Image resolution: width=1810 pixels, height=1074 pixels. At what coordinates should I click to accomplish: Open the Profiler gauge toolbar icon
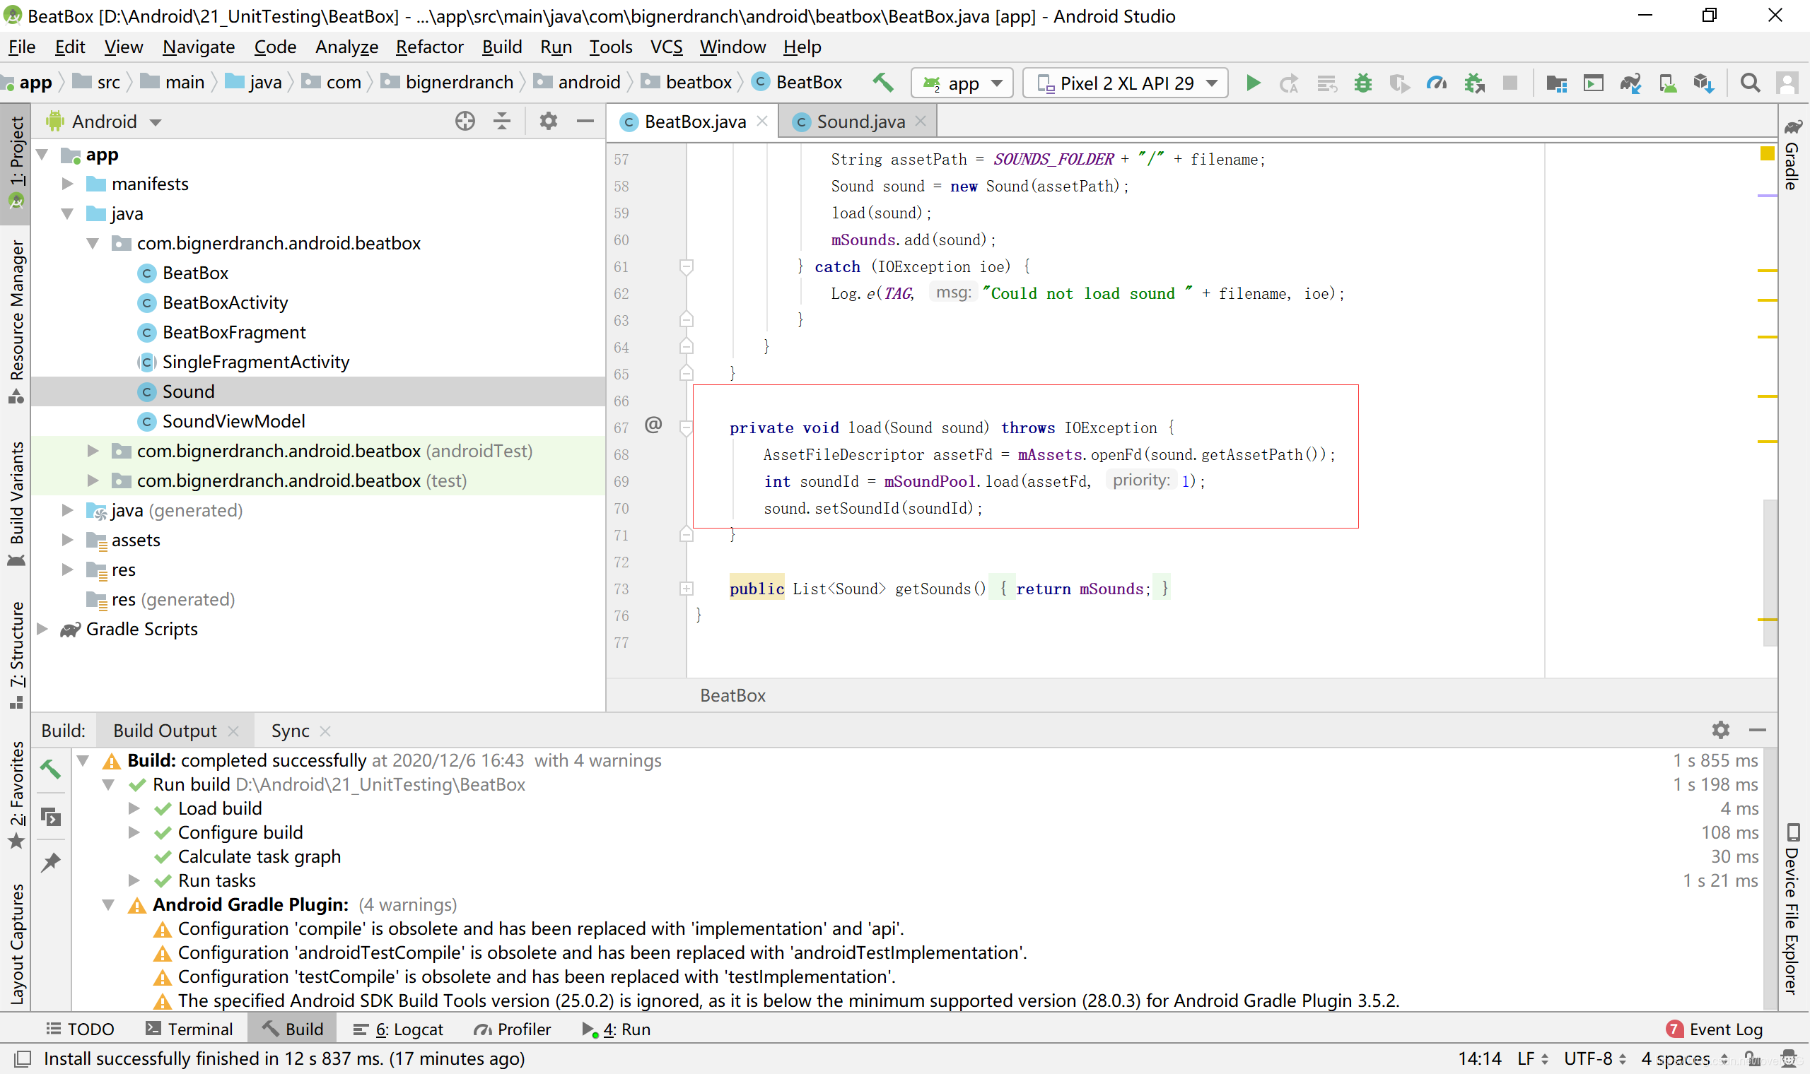click(x=1437, y=83)
